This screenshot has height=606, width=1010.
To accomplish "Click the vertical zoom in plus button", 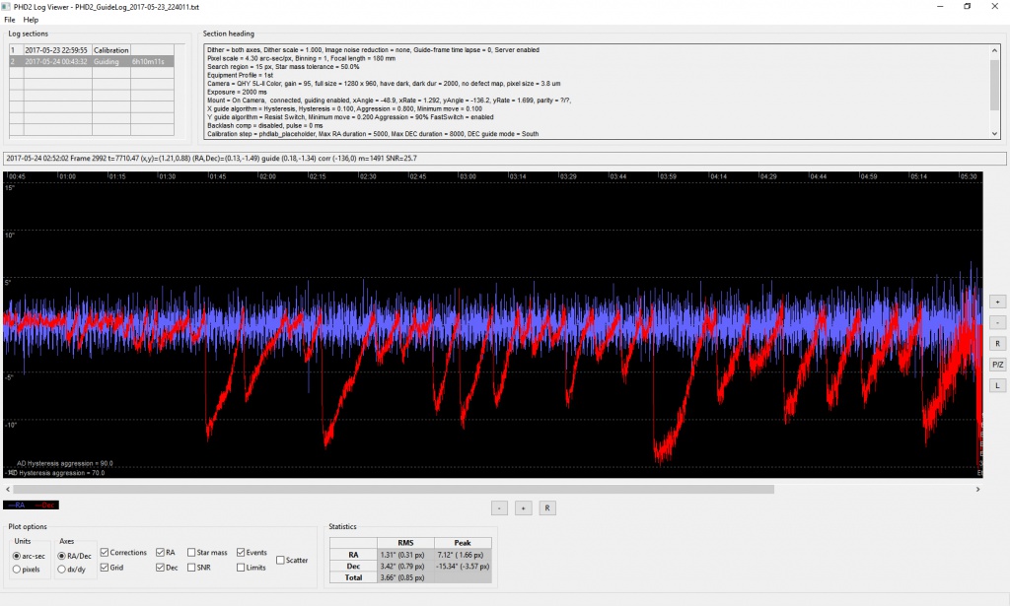I will click(998, 302).
